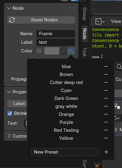Apply the Cyan color preset
The height and width of the screenshot is (168, 122).
click(66, 90)
